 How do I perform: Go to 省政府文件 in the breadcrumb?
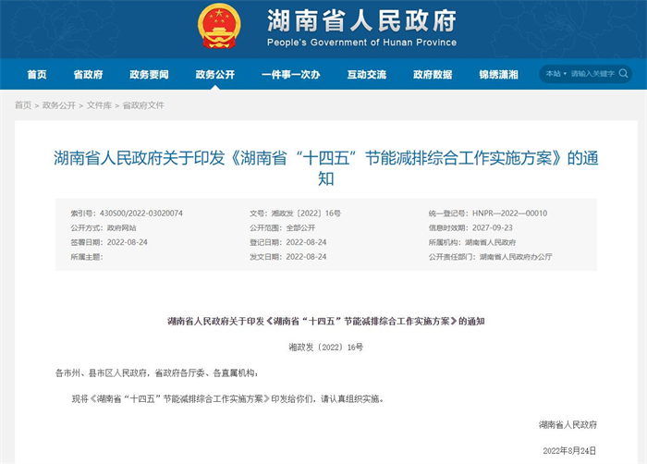[x=143, y=105]
